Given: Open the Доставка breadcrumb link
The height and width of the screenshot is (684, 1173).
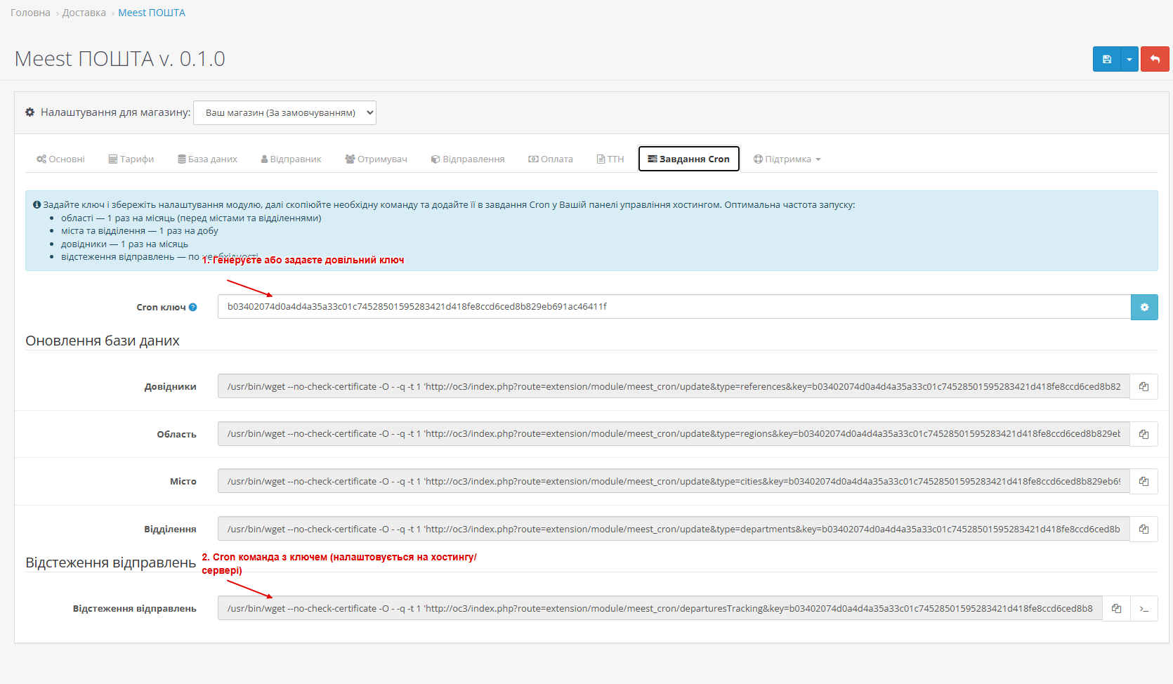Looking at the screenshot, I should (x=84, y=13).
